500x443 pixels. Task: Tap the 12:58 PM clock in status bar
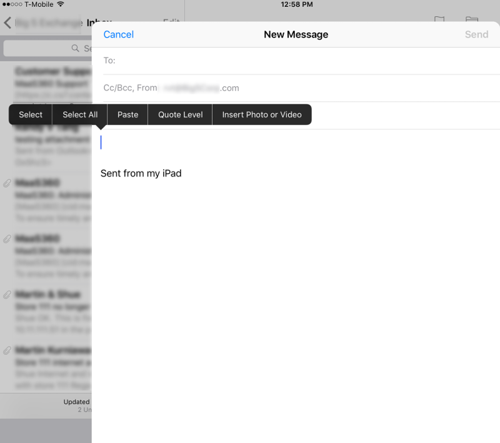click(296, 4)
